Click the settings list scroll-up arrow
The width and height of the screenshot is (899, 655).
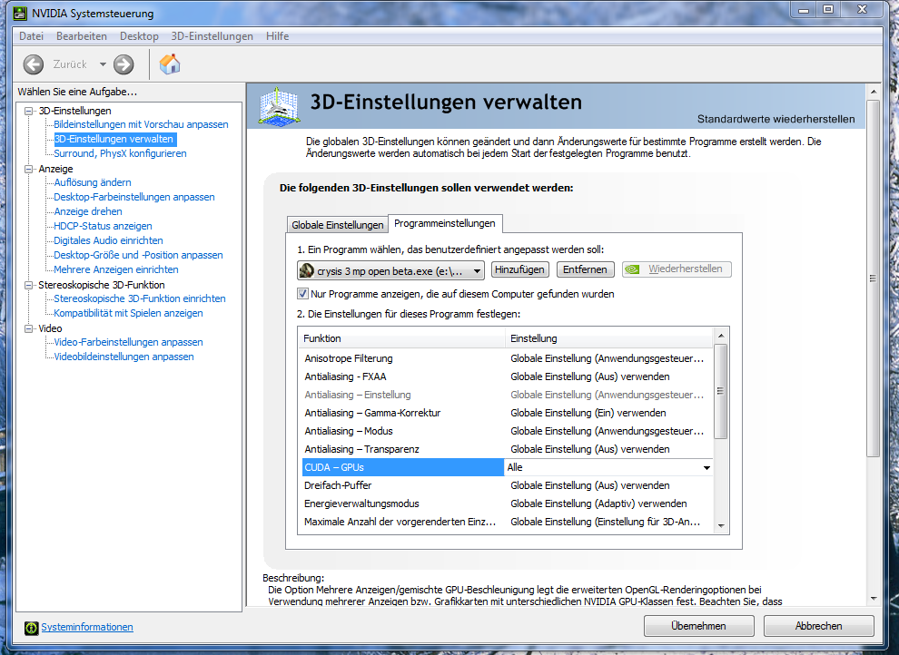(x=721, y=336)
